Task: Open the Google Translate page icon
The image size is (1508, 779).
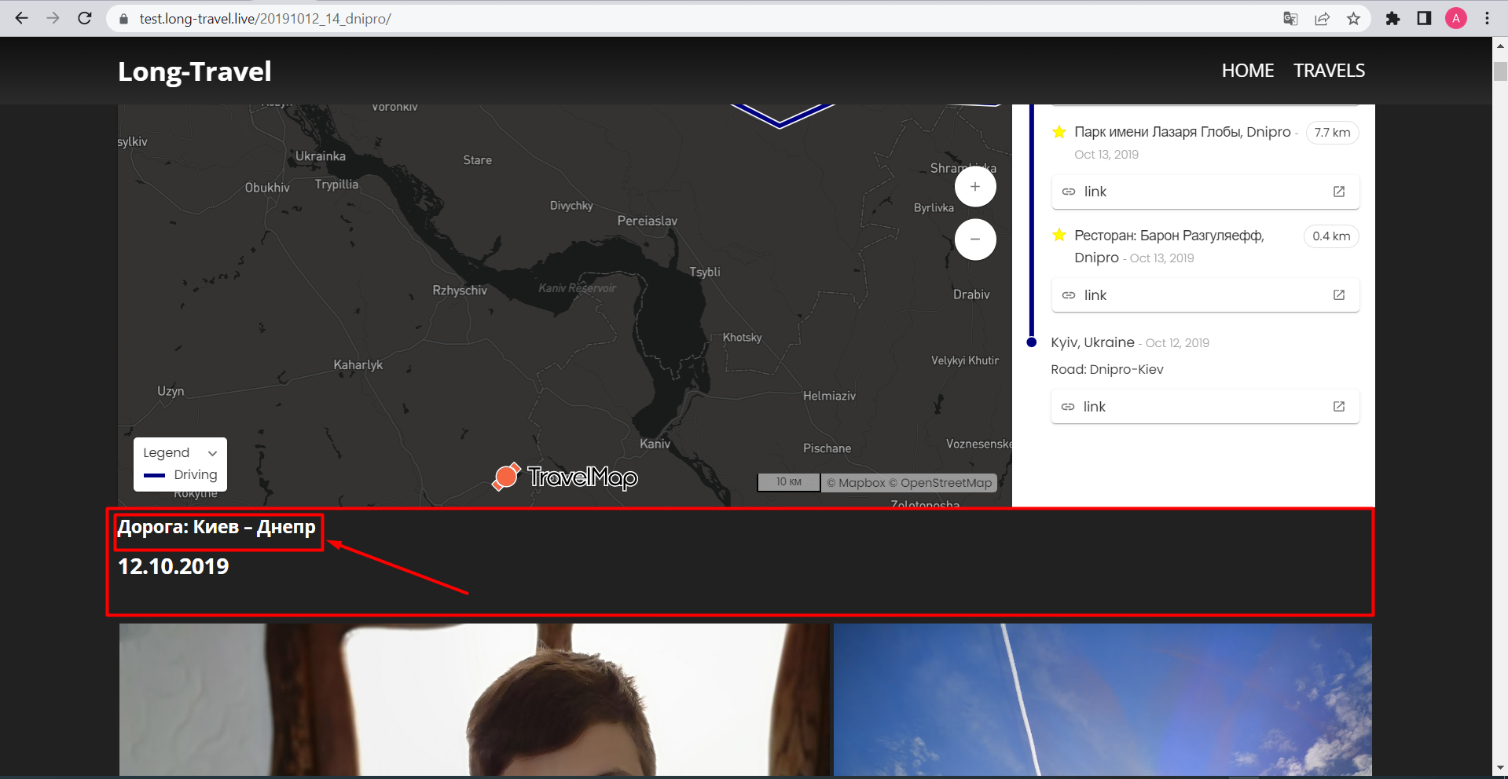Action: pyautogui.click(x=1290, y=19)
